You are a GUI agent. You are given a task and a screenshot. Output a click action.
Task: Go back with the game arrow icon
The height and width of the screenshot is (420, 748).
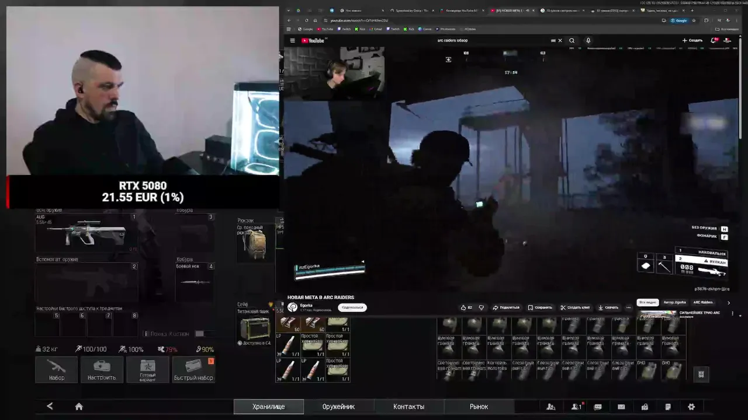tap(50, 407)
